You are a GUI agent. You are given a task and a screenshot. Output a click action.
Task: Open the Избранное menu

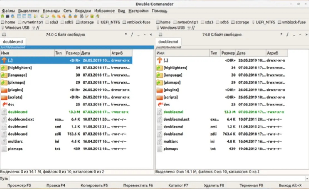104,11
